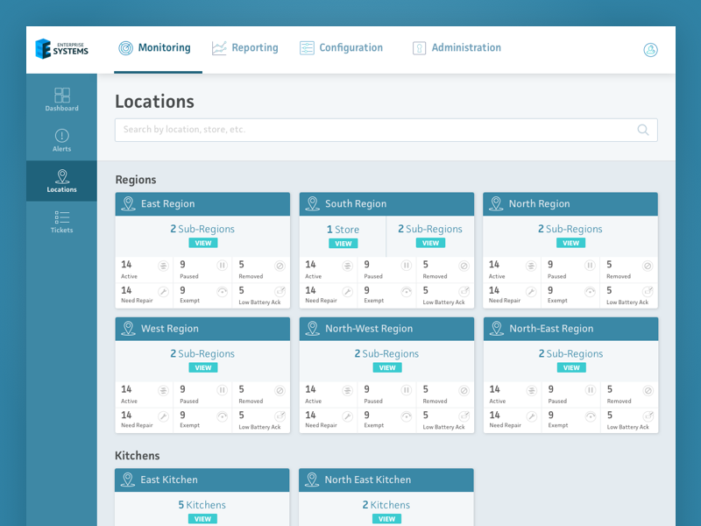Click the Enterprise Systems logo
This screenshot has width=701, height=526.
tap(62, 49)
